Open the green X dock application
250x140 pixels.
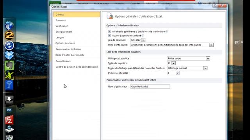coord(9,75)
